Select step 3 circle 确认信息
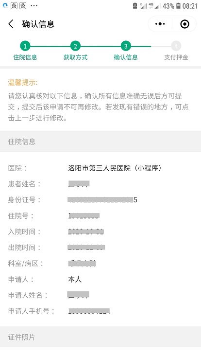Screen dimensions: 201x358 (126, 46)
